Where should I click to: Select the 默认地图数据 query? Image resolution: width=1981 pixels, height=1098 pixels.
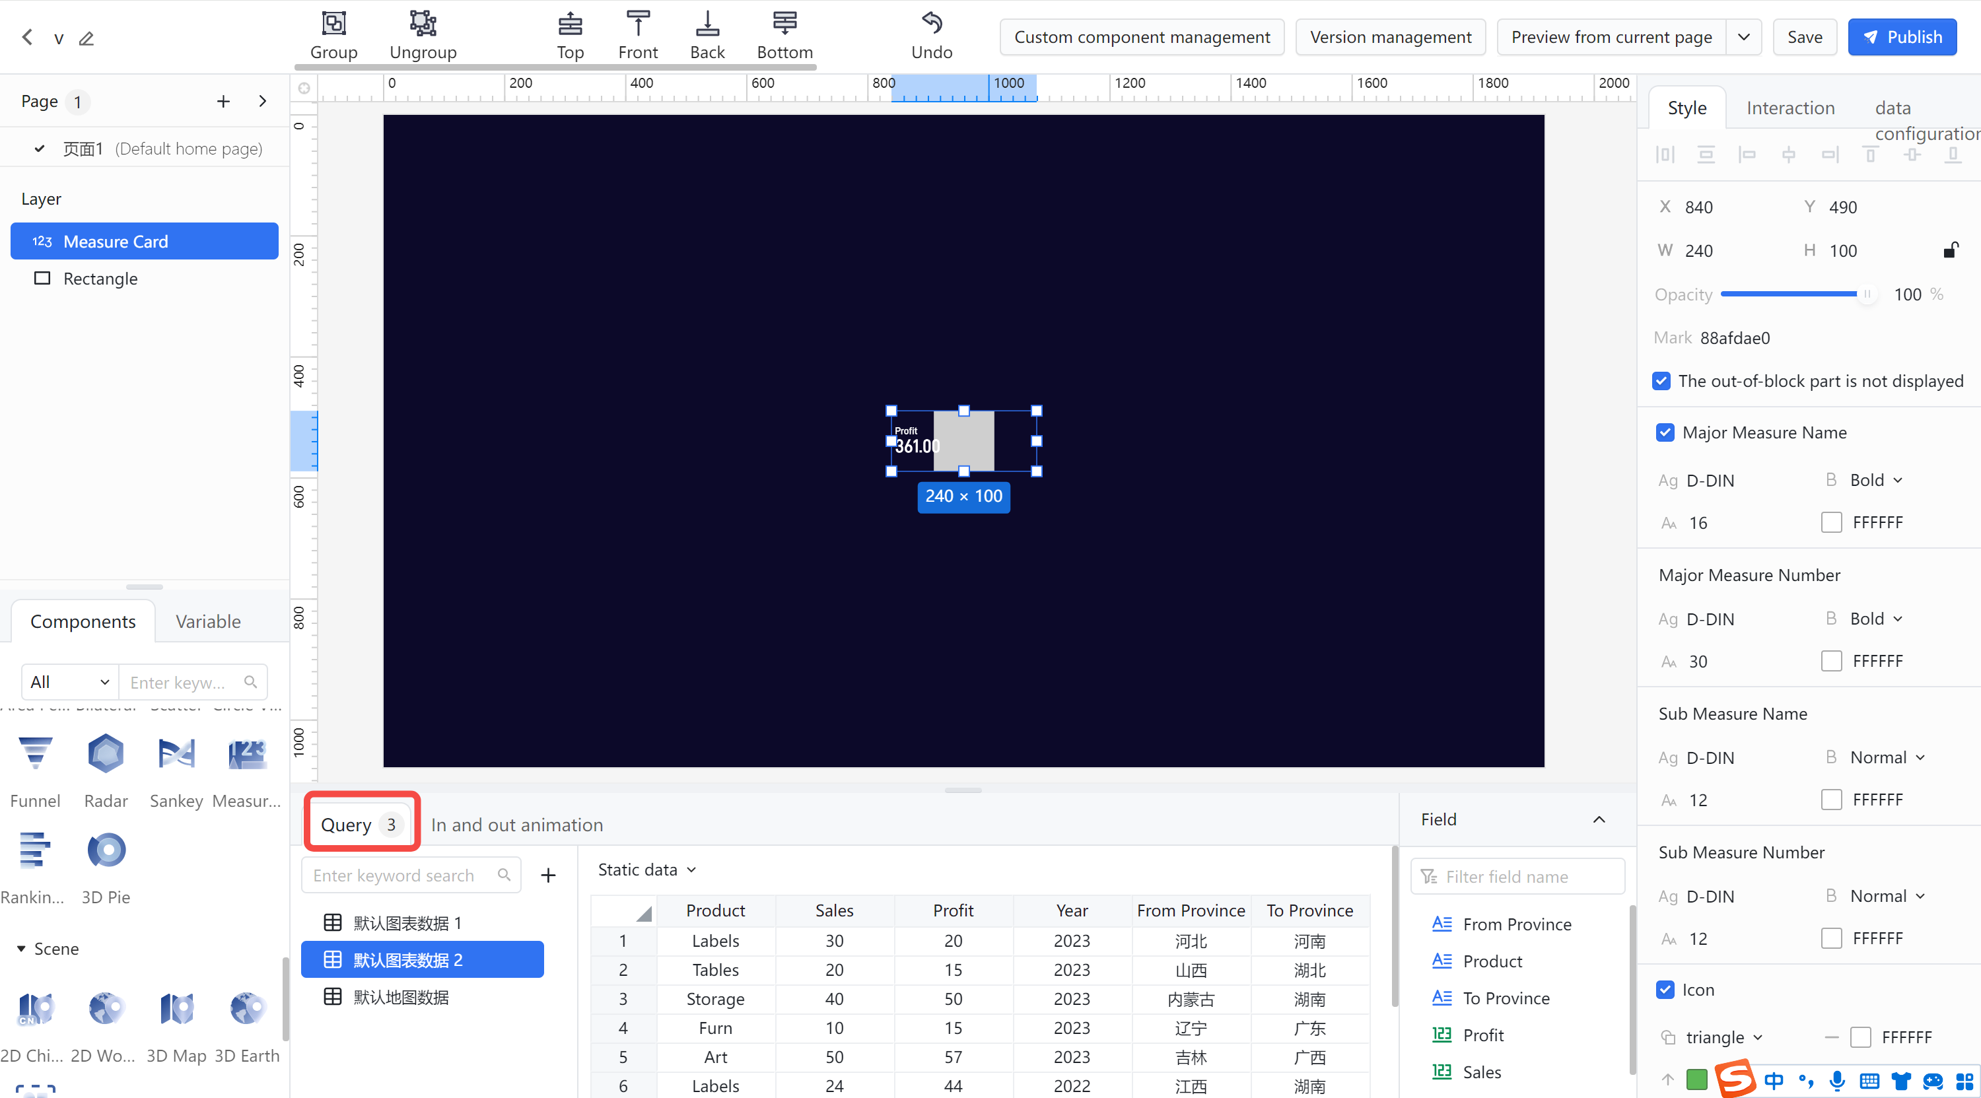click(422, 997)
